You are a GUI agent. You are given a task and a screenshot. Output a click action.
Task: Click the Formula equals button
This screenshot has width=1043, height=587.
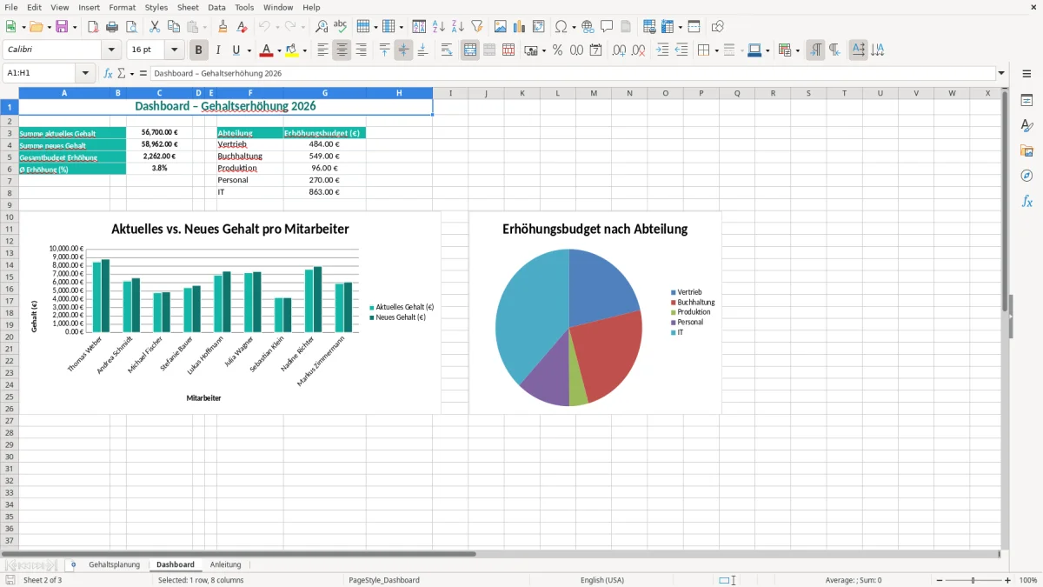pyautogui.click(x=143, y=74)
